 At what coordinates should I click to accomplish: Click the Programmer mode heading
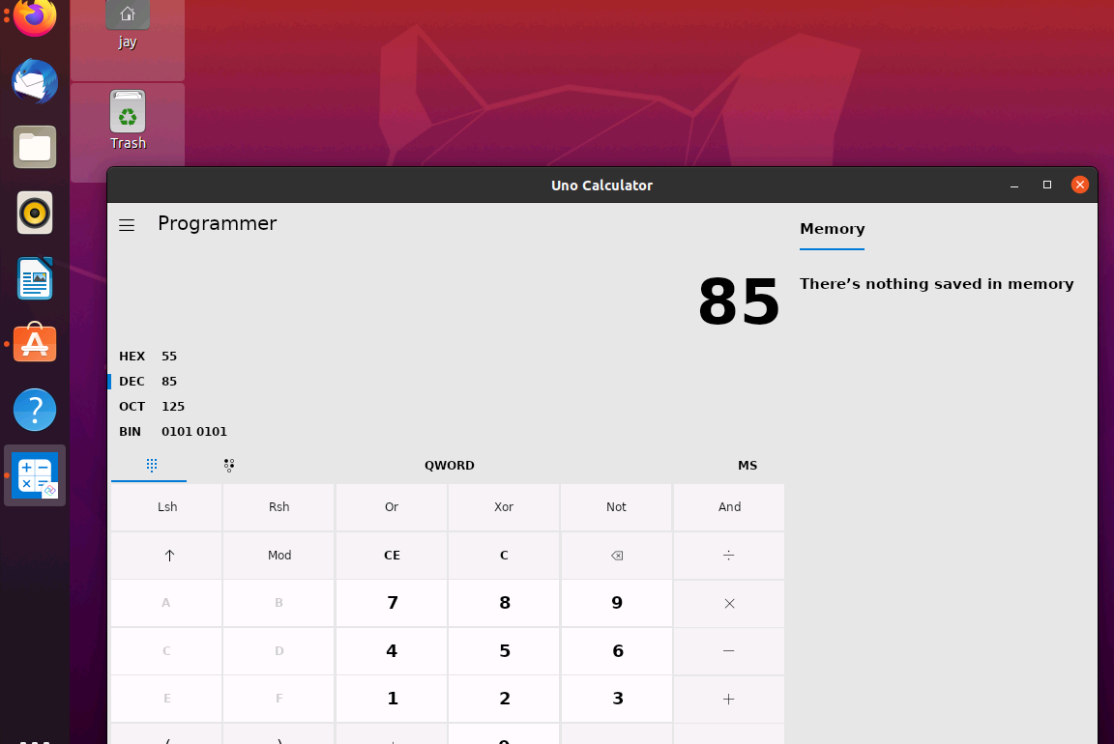coord(217,223)
